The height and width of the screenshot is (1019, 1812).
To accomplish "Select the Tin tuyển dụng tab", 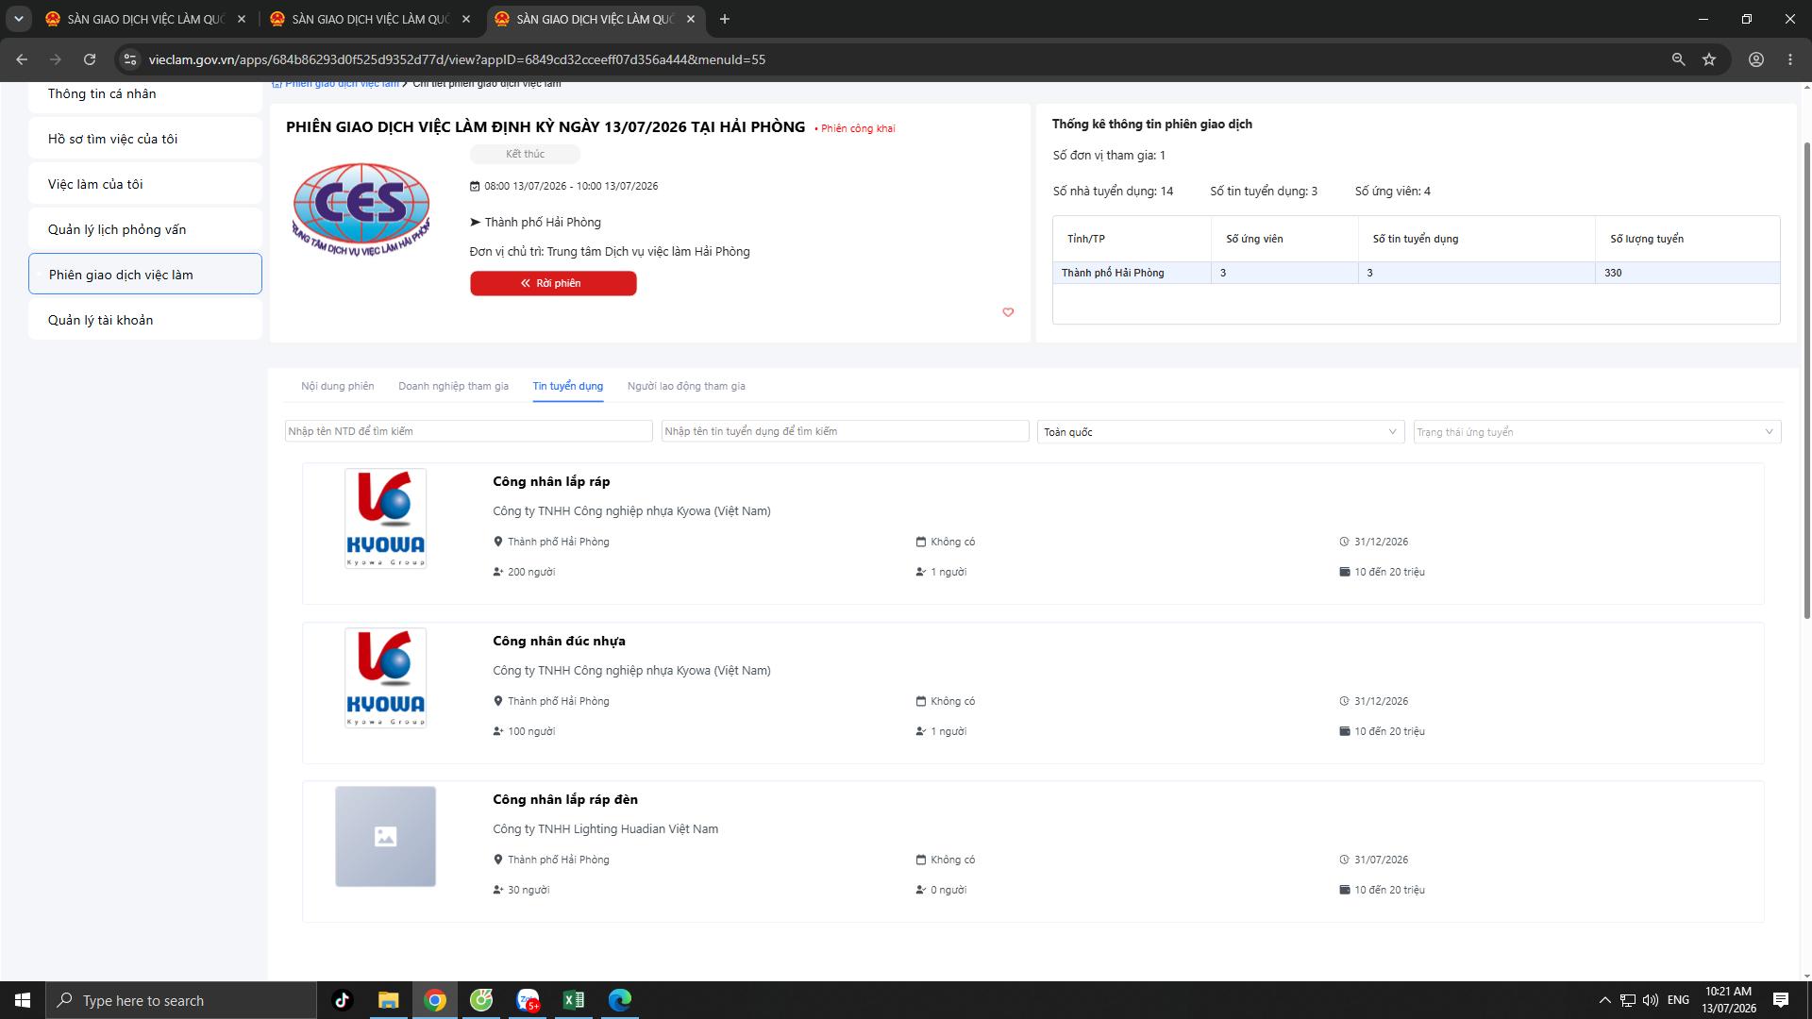I will (x=567, y=386).
